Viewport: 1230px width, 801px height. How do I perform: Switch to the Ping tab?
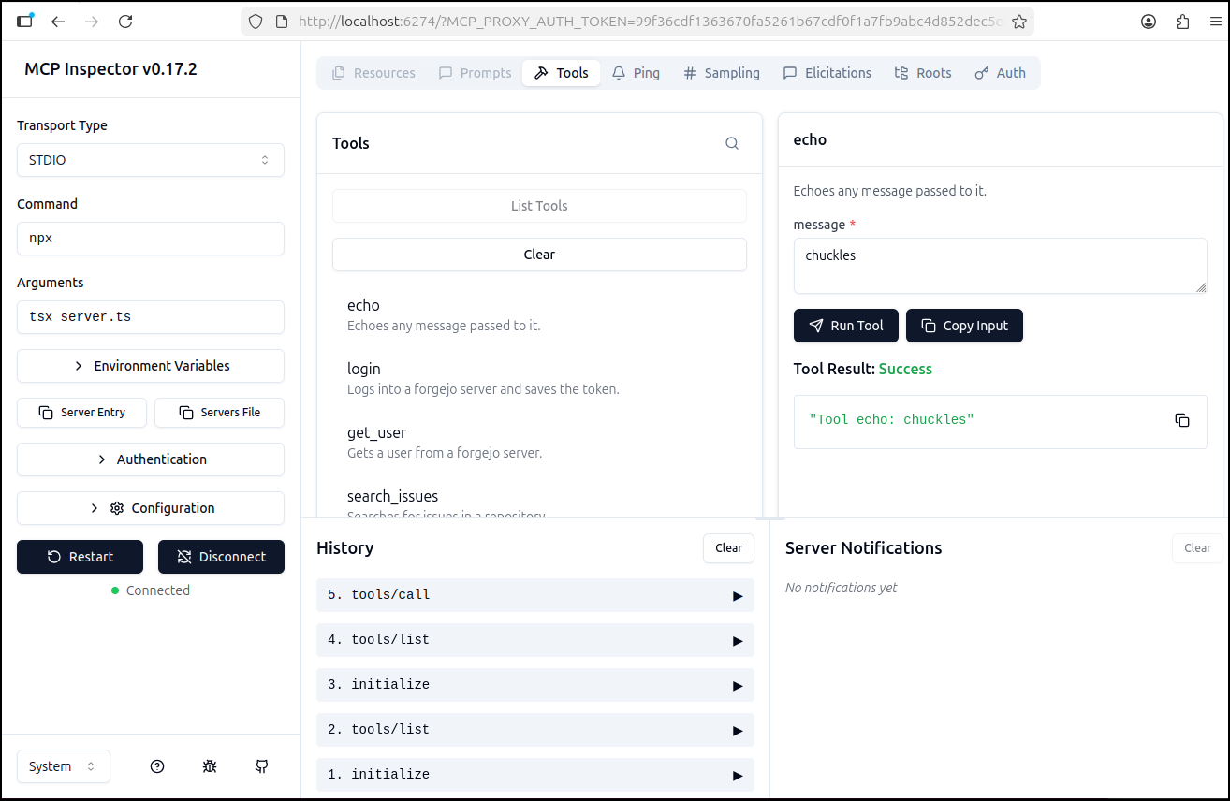tap(636, 73)
